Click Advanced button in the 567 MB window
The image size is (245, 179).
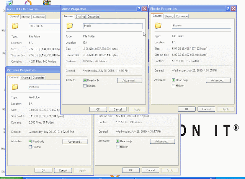162,142
